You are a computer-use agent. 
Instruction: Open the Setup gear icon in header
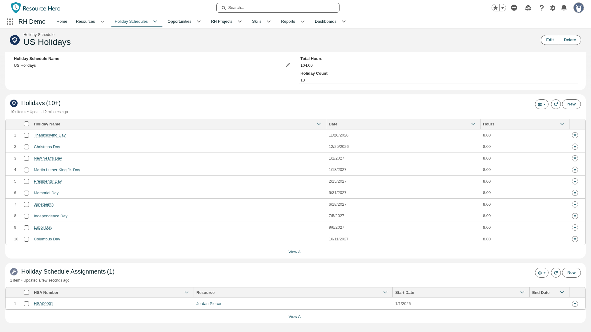pos(553,8)
